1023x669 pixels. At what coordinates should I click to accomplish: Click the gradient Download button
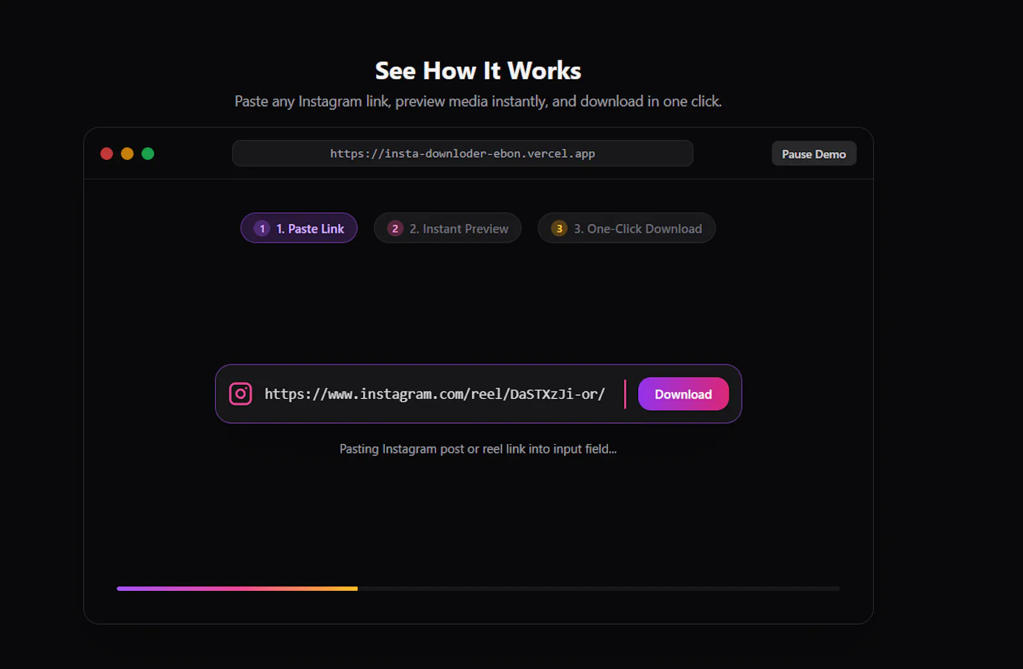pyautogui.click(x=683, y=394)
